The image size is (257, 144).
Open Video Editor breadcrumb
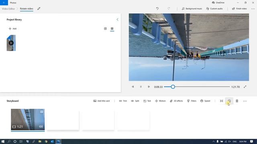(8, 9)
